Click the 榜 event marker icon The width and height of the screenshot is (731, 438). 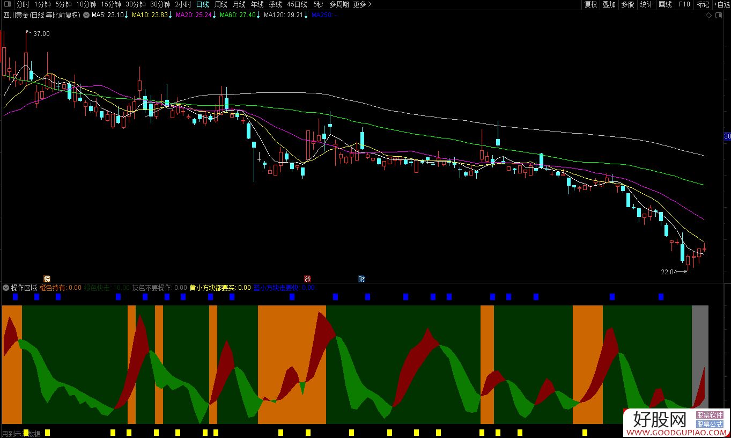47,279
